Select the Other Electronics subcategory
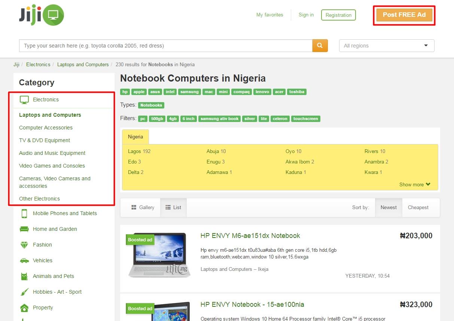Image resolution: width=454 pixels, height=321 pixels. pos(39,199)
